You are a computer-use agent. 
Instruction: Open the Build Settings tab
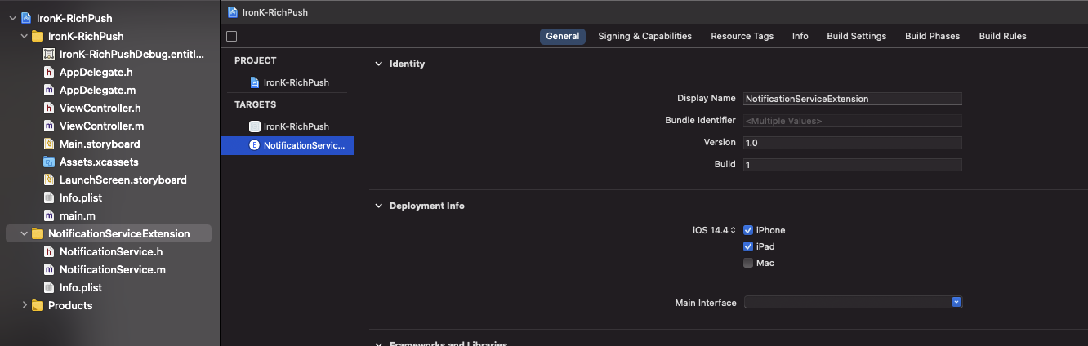(x=856, y=36)
